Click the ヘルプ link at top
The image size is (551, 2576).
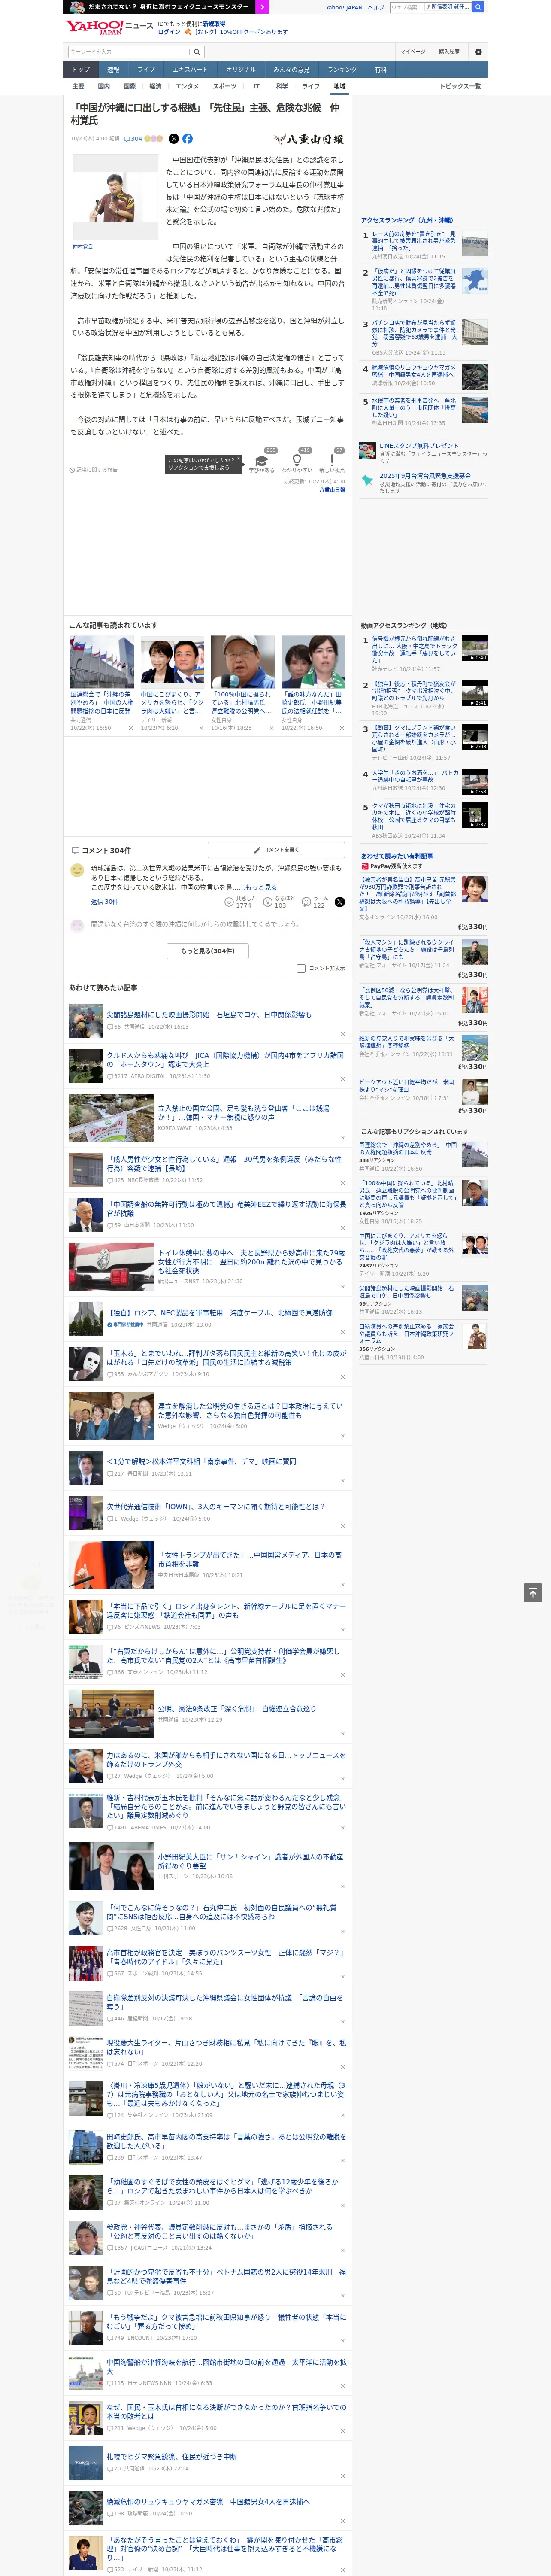click(376, 7)
